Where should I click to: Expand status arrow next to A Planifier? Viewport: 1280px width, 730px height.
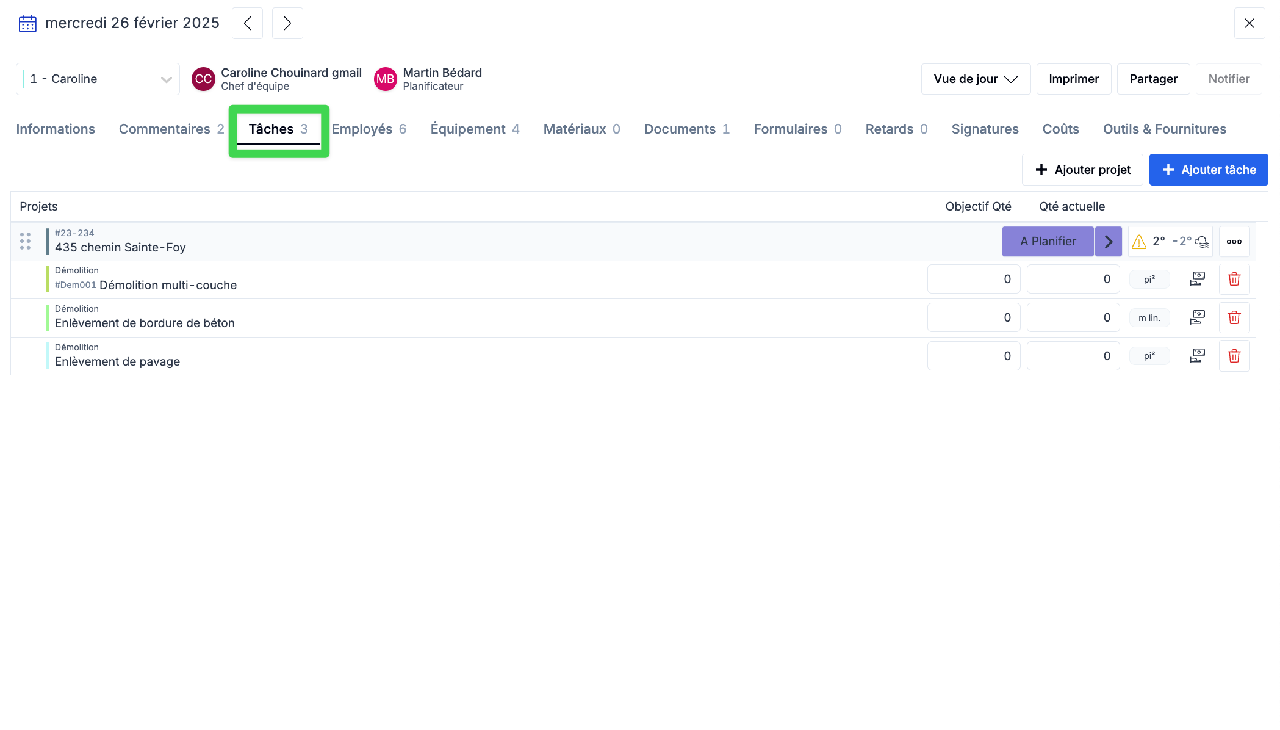click(x=1108, y=242)
